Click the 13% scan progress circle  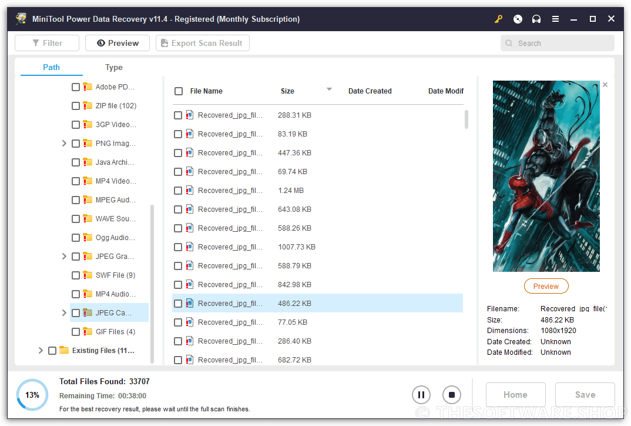tap(32, 395)
